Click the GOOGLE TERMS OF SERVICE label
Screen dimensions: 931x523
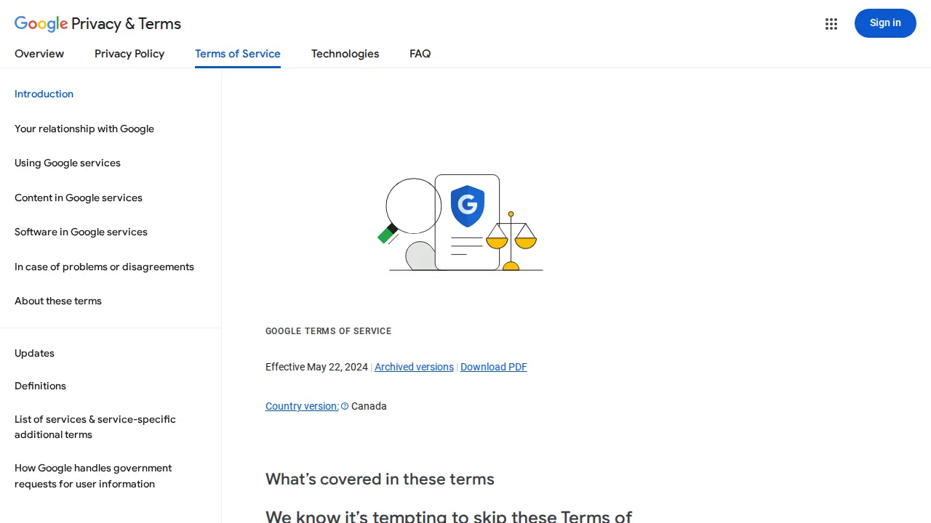329,331
